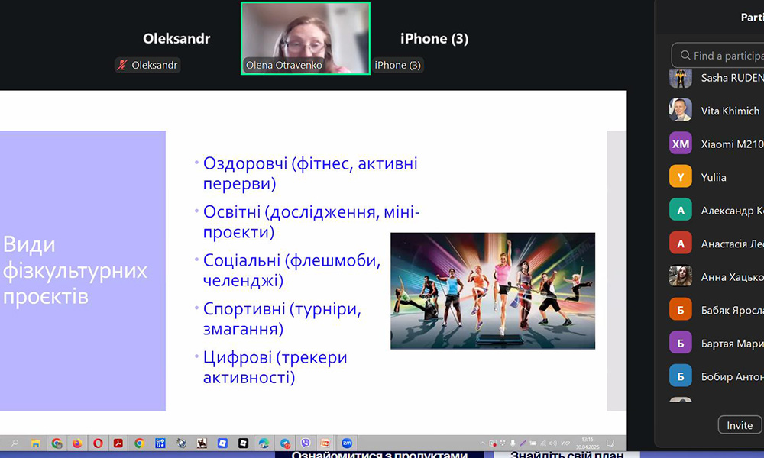Open File Explorer from the taskbar
The image size is (764, 458).
[36, 443]
